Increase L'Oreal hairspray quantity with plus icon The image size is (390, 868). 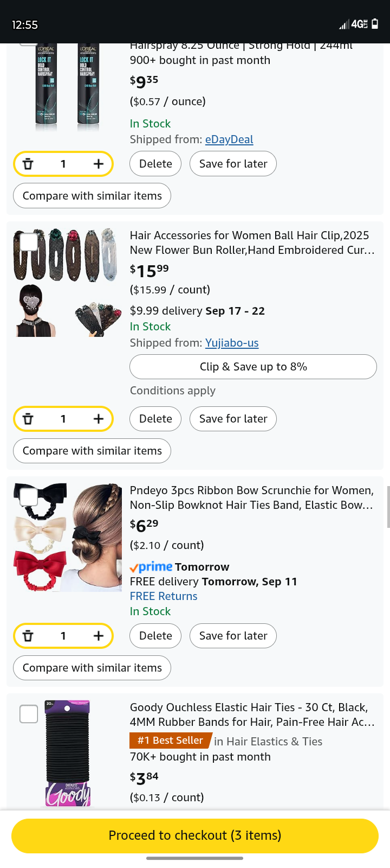click(x=98, y=164)
